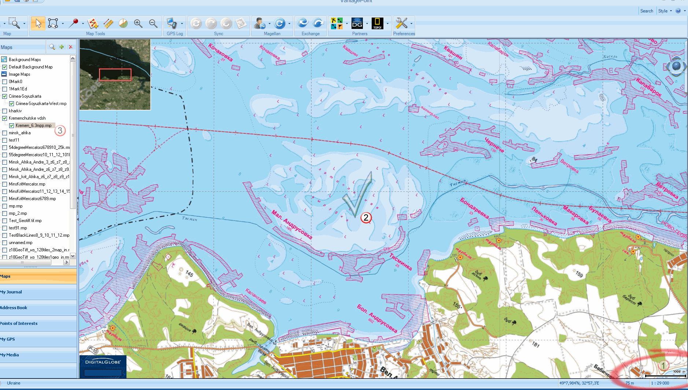Viewport: 688px width, 390px height.
Task: Enable the kharkiv map checkbox
Action: pos(5,111)
